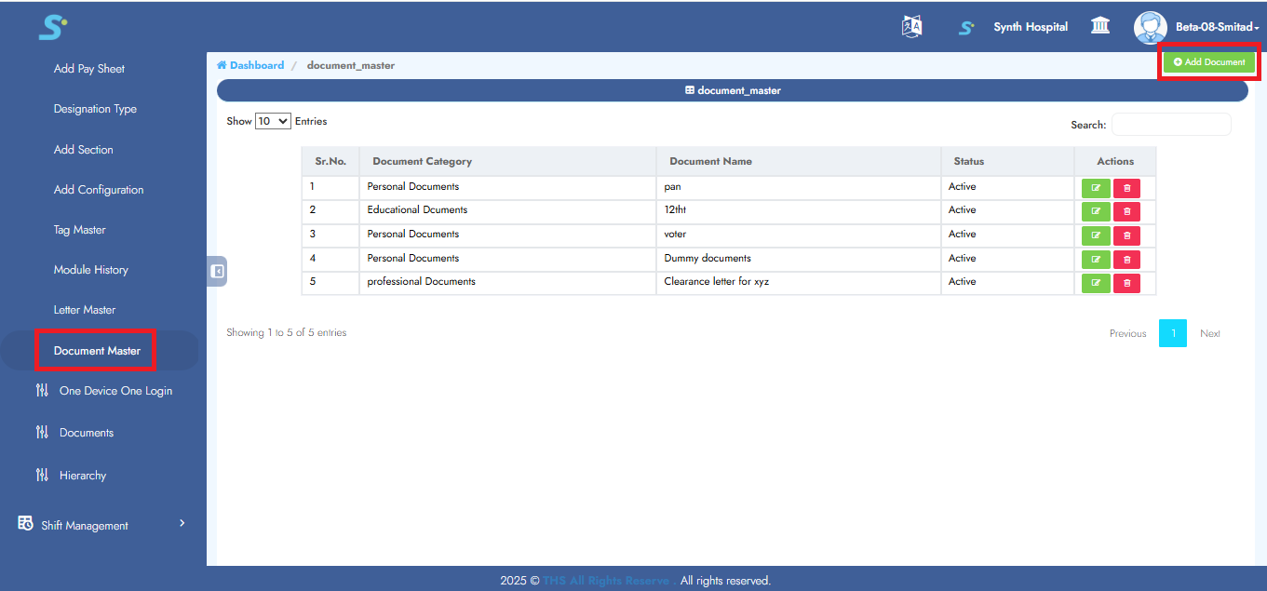Open the Beta-08-Smitad account dropdown

coord(1210,27)
